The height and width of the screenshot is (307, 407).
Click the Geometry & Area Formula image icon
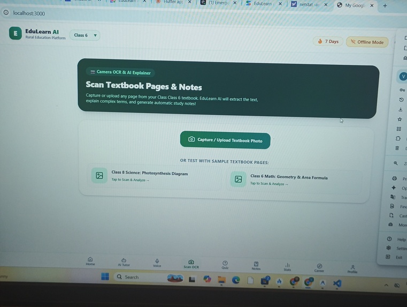(x=239, y=179)
